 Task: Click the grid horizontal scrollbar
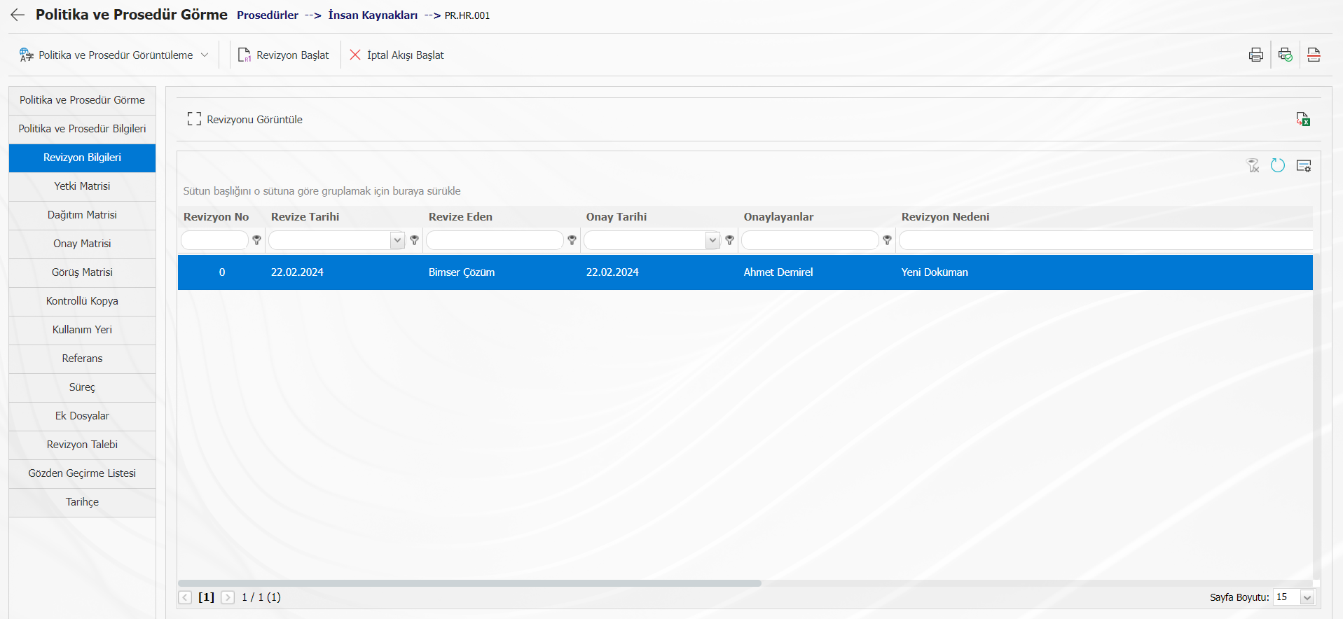pos(469,583)
